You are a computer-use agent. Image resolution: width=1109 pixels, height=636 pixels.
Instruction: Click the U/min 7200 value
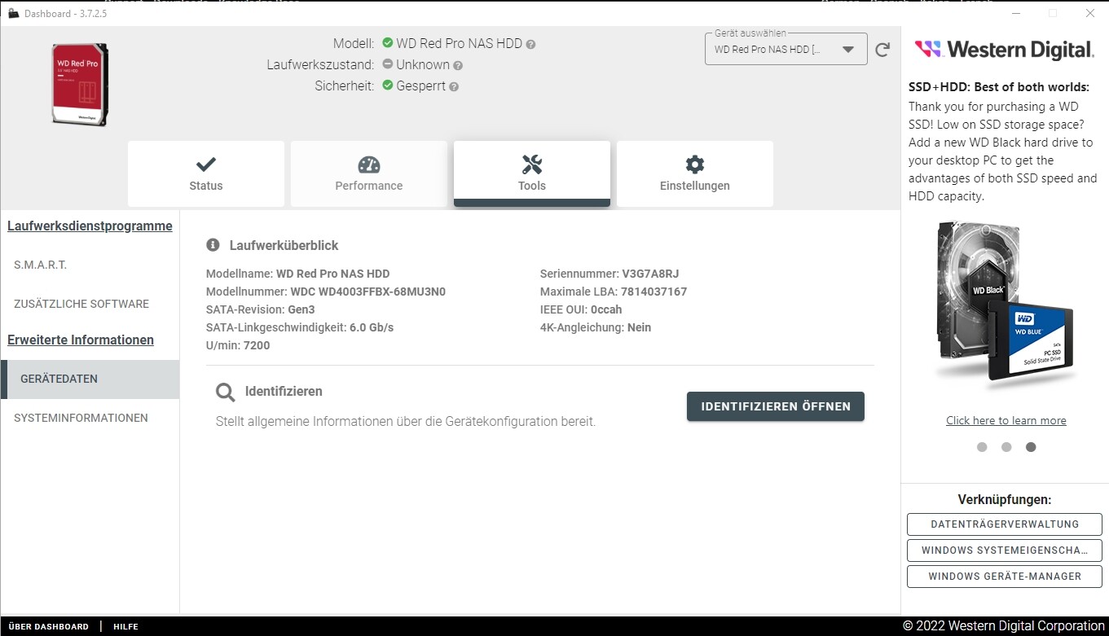[x=257, y=345]
